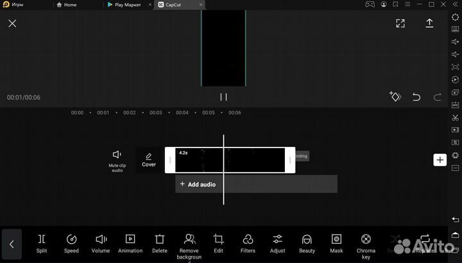The width and height of the screenshot is (462, 263).
Task: Click the plus button to add clip
Action: coord(440,160)
